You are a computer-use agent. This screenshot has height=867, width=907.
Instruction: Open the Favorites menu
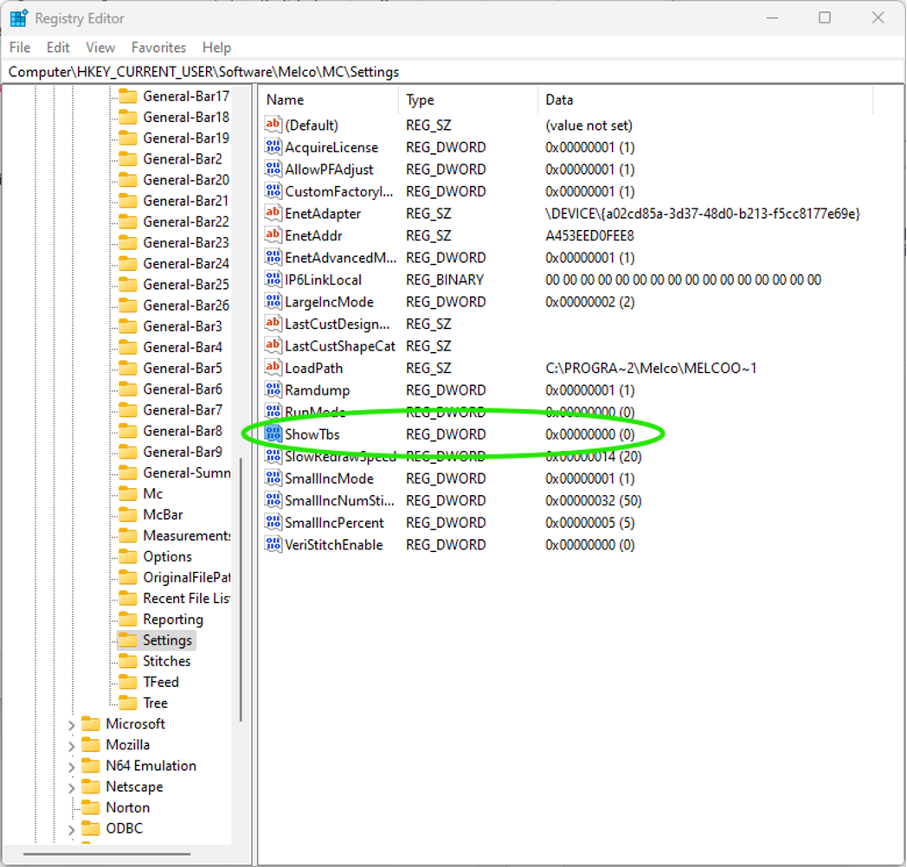pyautogui.click(x=158, y=48)
